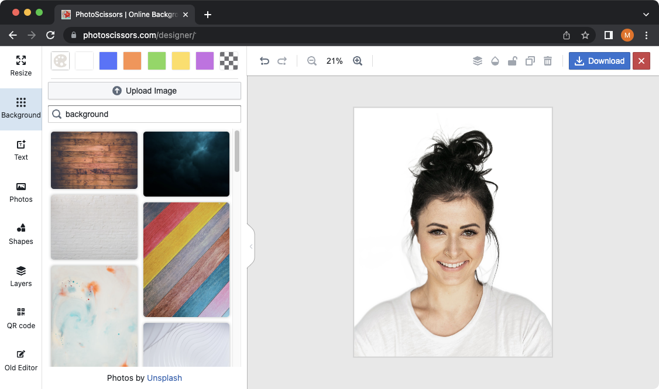
Task: Click the opacity droplet icon
Action: 495,61
